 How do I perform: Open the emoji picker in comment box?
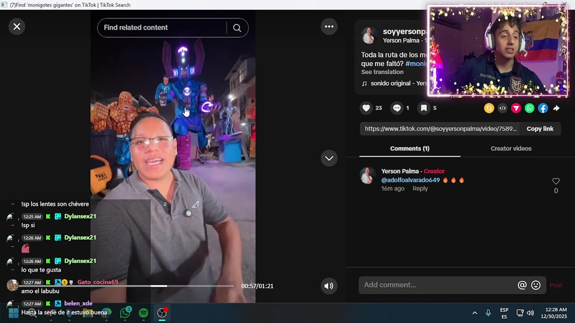click(536, 285)
